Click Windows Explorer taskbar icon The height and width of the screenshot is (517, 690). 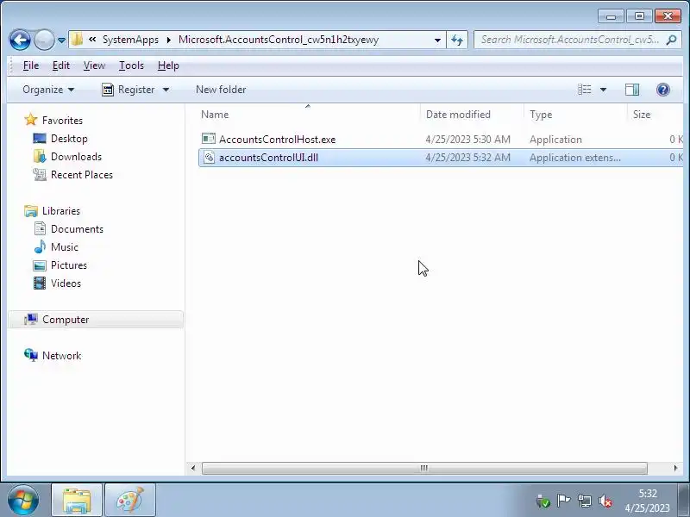coord(77,501)
